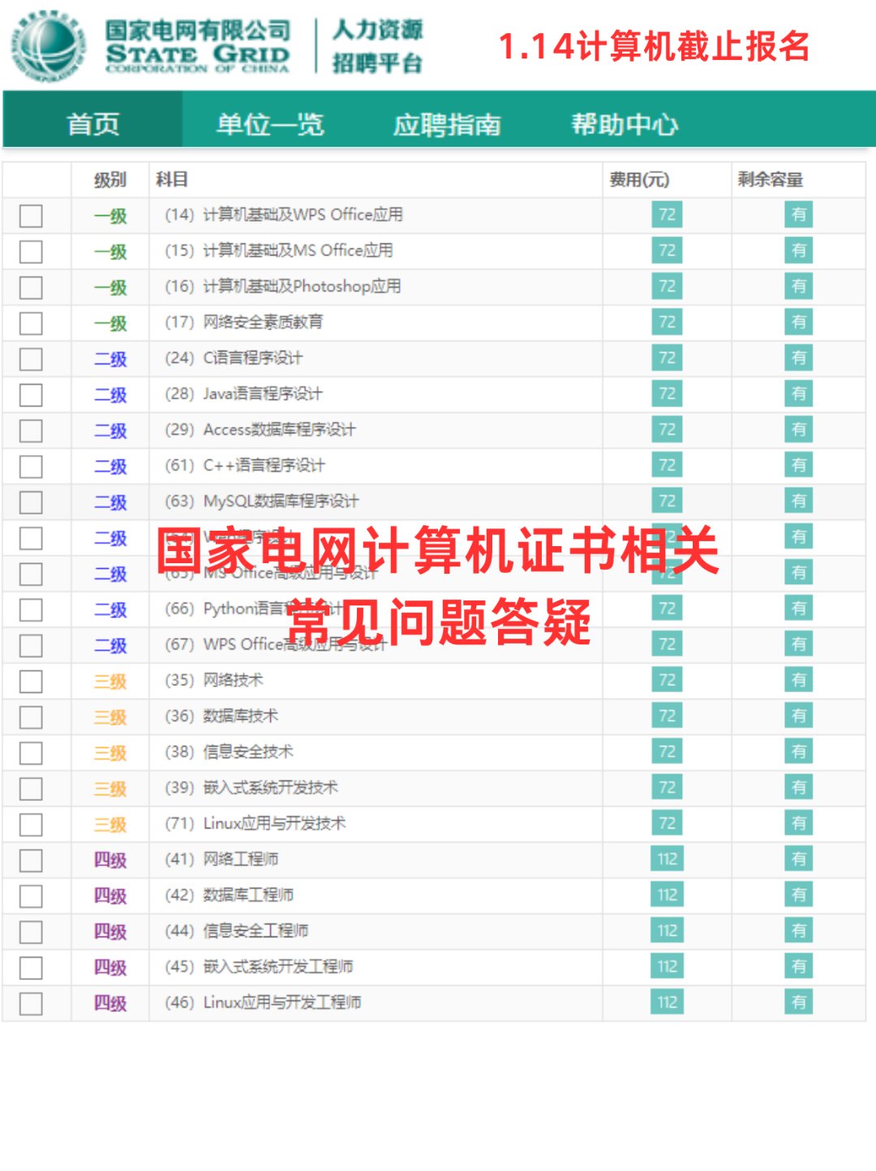Click subject (35) 网络技术
This screenshot has width=876, height=1171.
[x=214, y=680]
